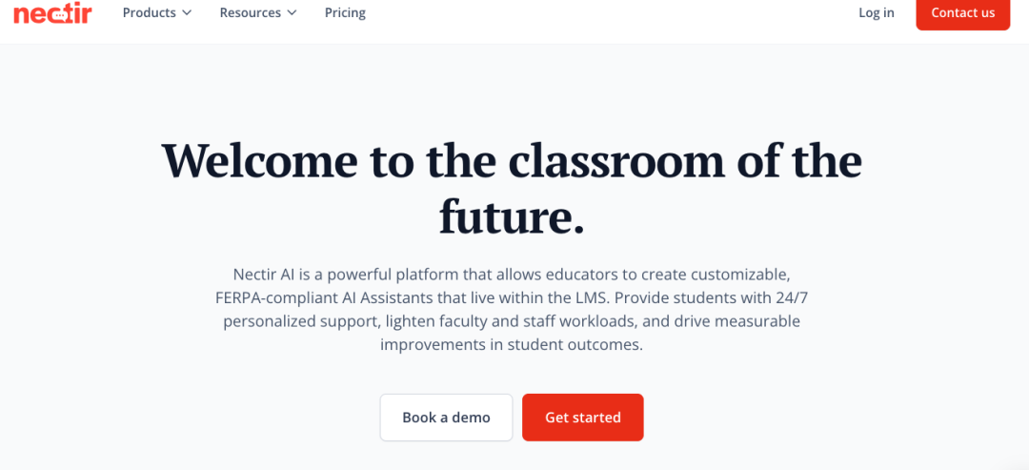This screenshot has width=1029, height=470.
Task: Click the word "classroom" in the headline
Action: (x=615, y=160)
